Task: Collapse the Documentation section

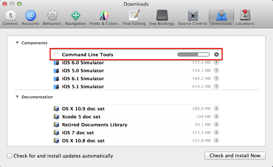Action: pyautogui.click(x=17, y=97)
